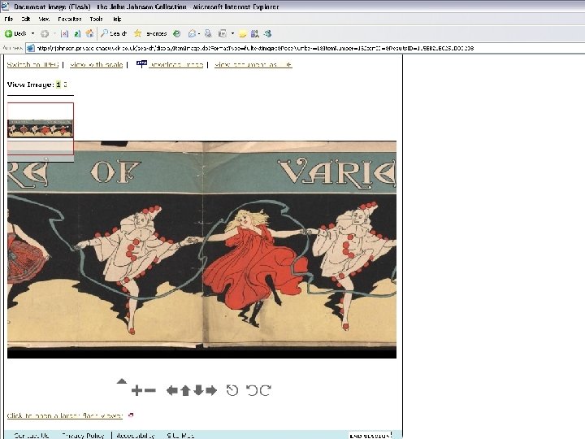Screen dimensions: 585x439
Task: Open the Search toolbar button
Action: pos(114,33)
